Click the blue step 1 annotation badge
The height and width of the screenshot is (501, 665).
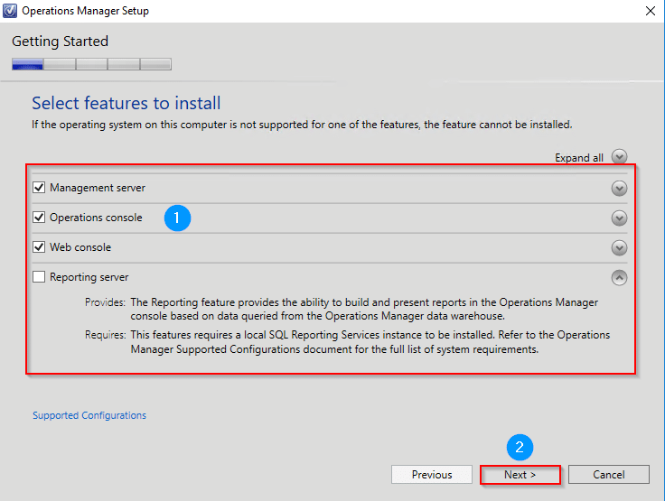[177, 218]
